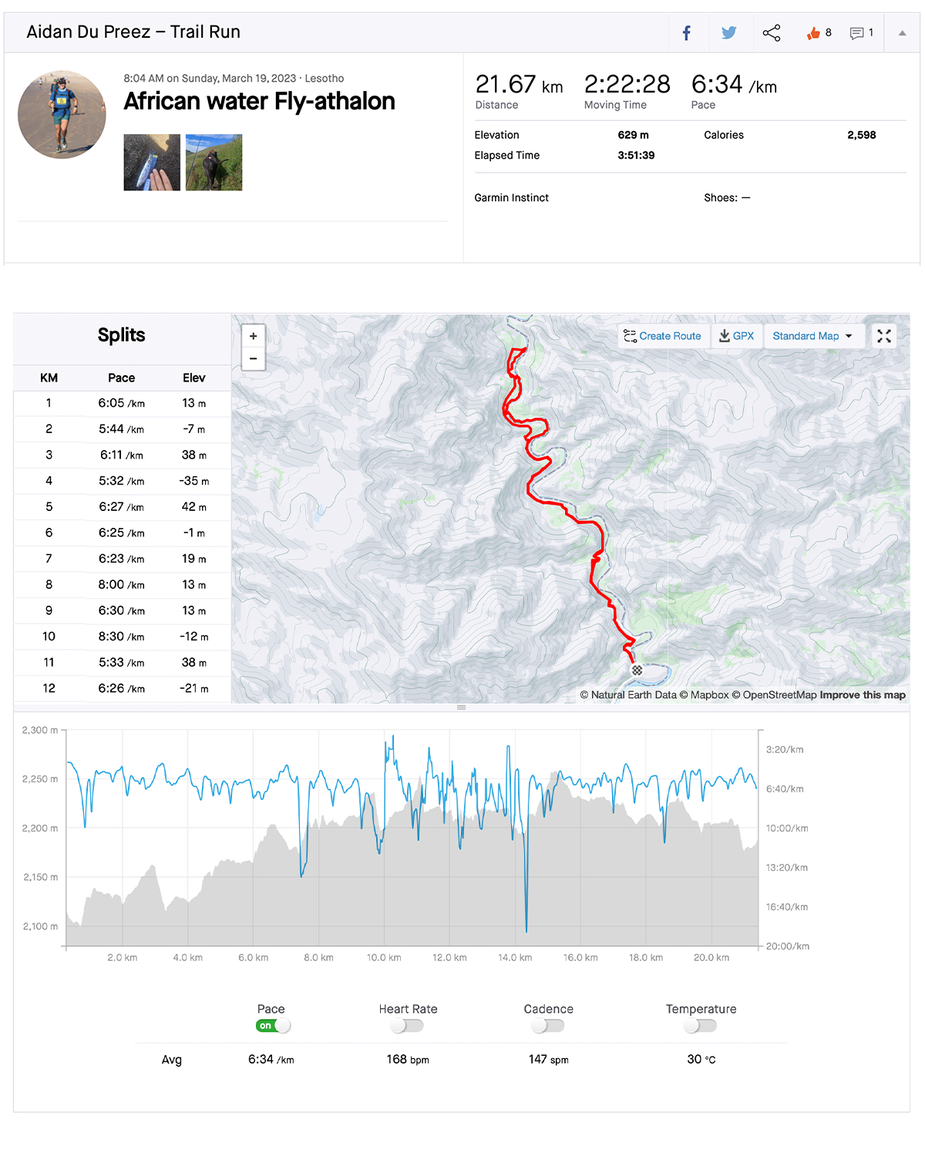This screenshot has width=925, height=1156.
Task: Select kilometer 8 split row
Action: (122, 585)
